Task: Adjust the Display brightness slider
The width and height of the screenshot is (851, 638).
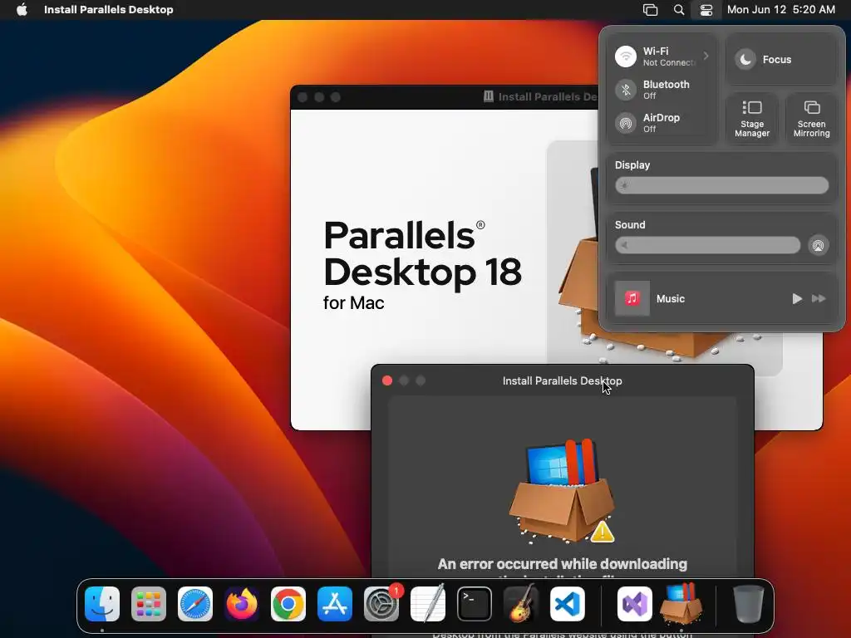Action: [722, 185]
